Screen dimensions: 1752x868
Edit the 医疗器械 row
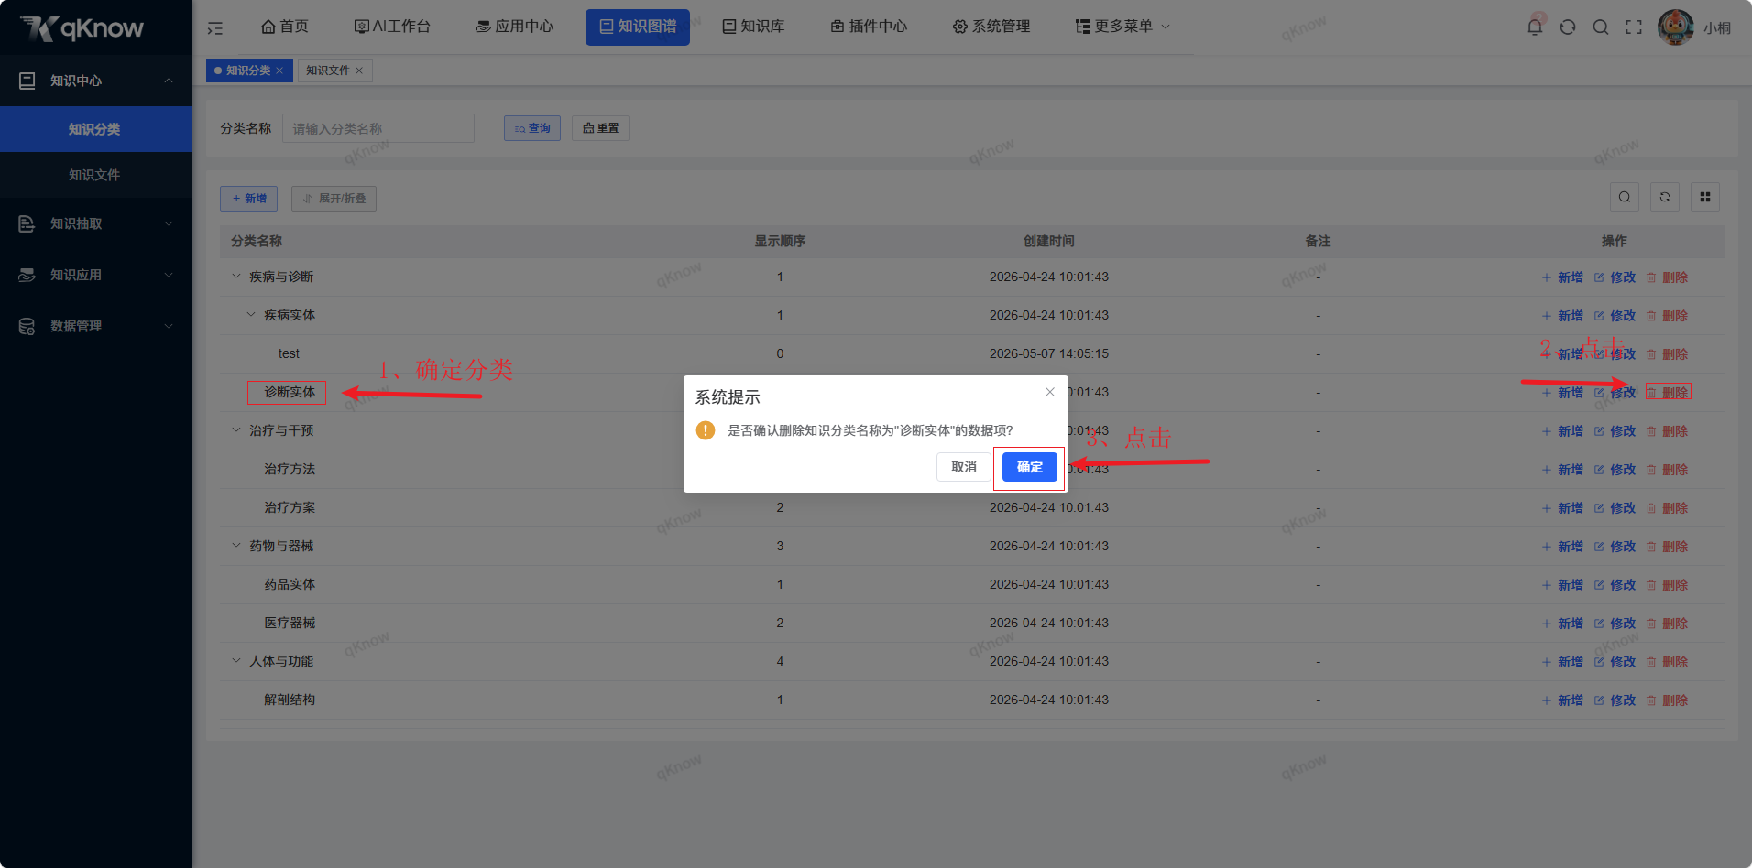(x=1615, y=624)
